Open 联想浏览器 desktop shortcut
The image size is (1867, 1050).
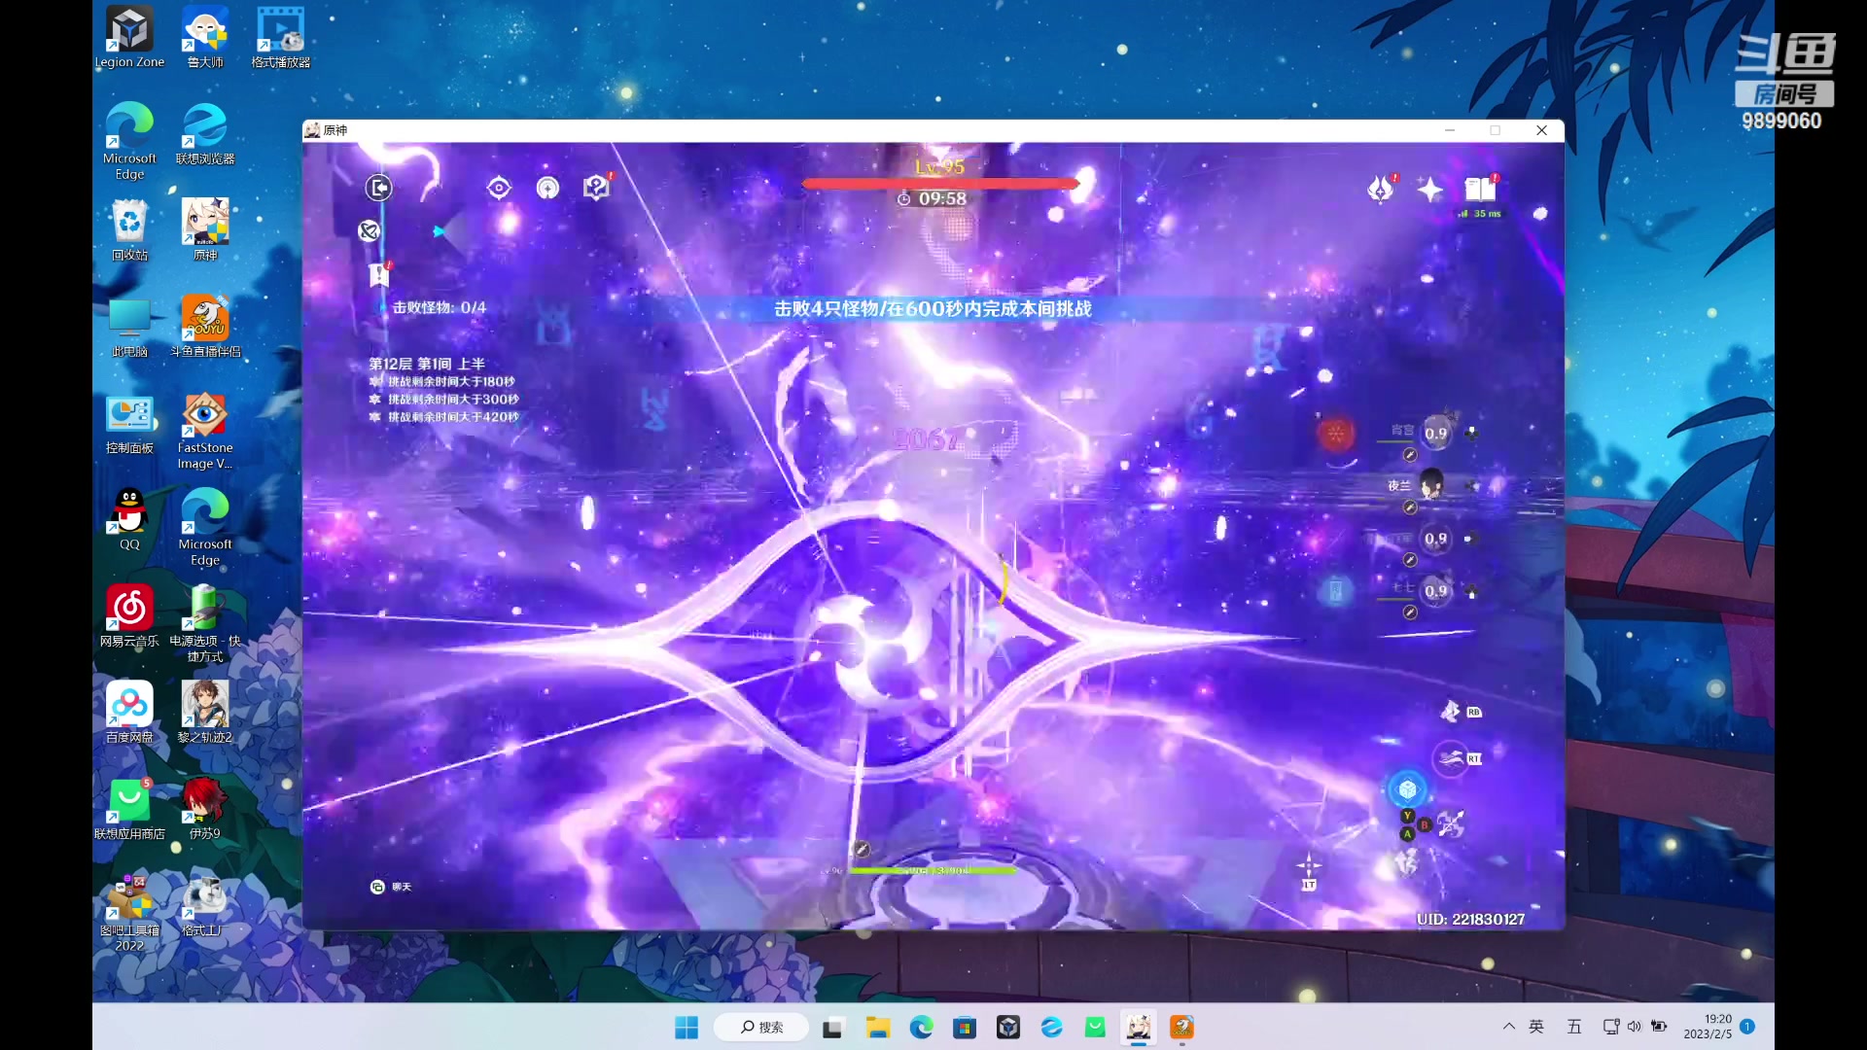205,134
